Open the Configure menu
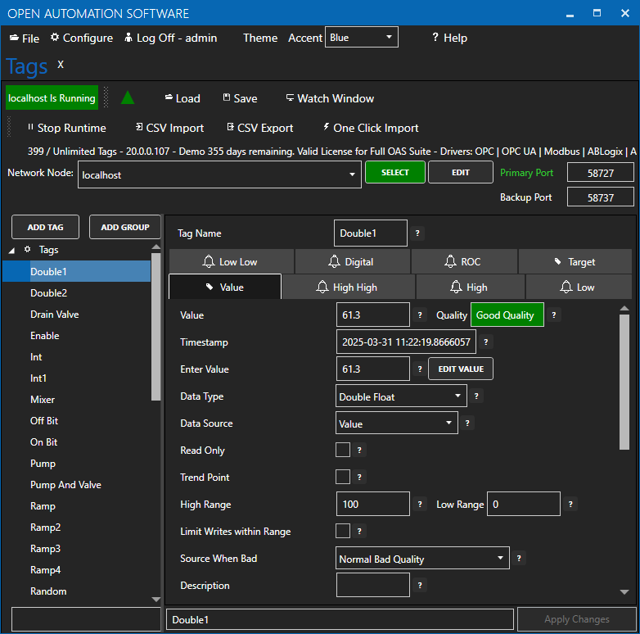640x634 pixels. pos(81,38)
